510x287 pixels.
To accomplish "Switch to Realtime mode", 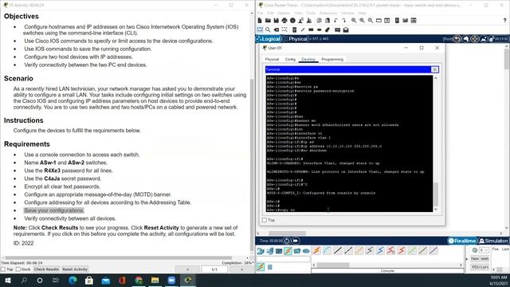I will [462, 241].
